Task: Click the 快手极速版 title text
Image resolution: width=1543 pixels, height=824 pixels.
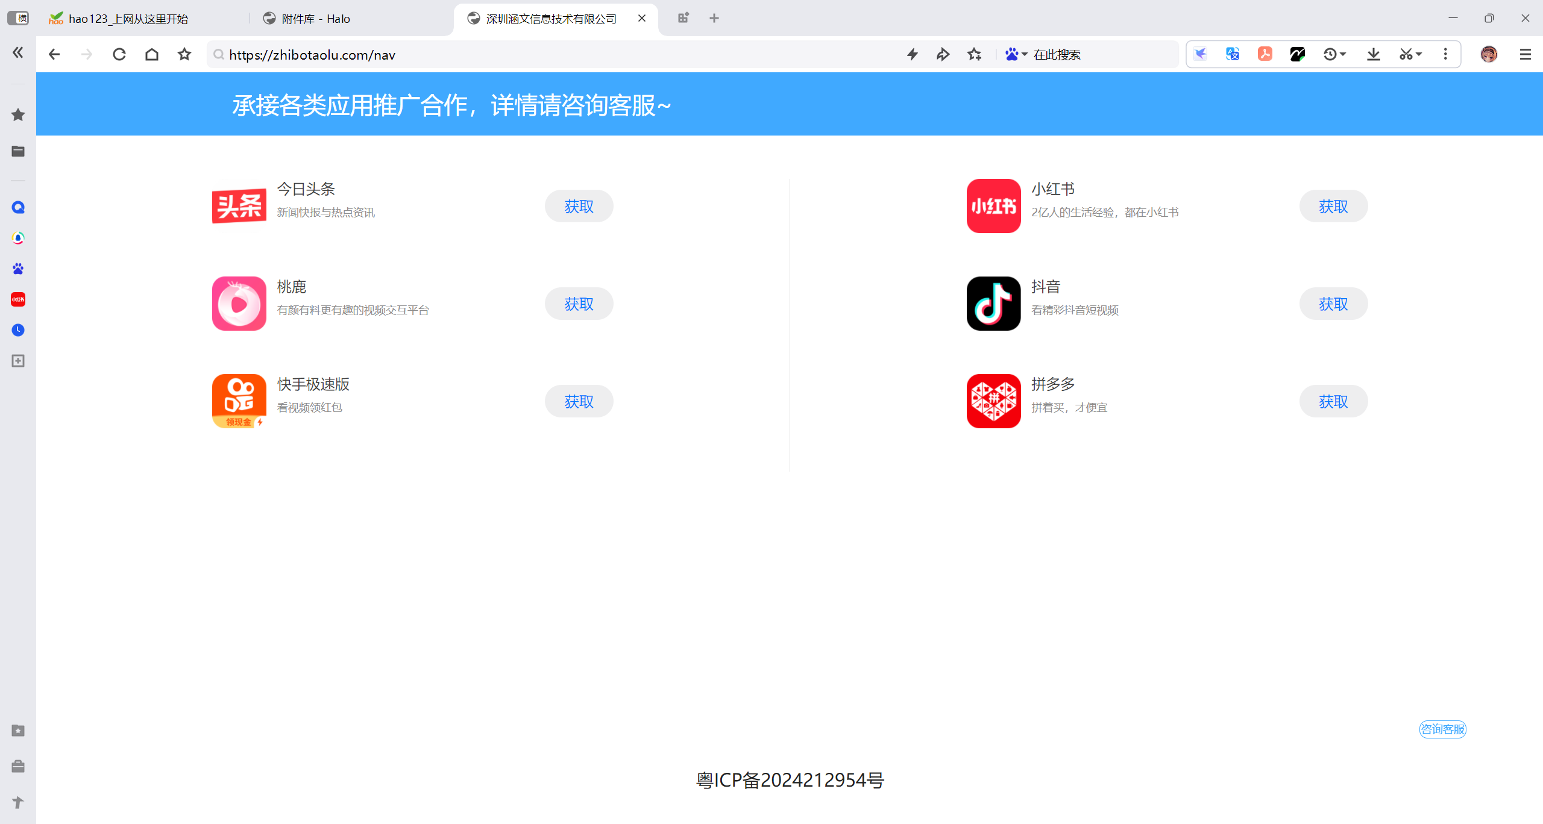Action: pyautogui.click(x=313, y=384)
